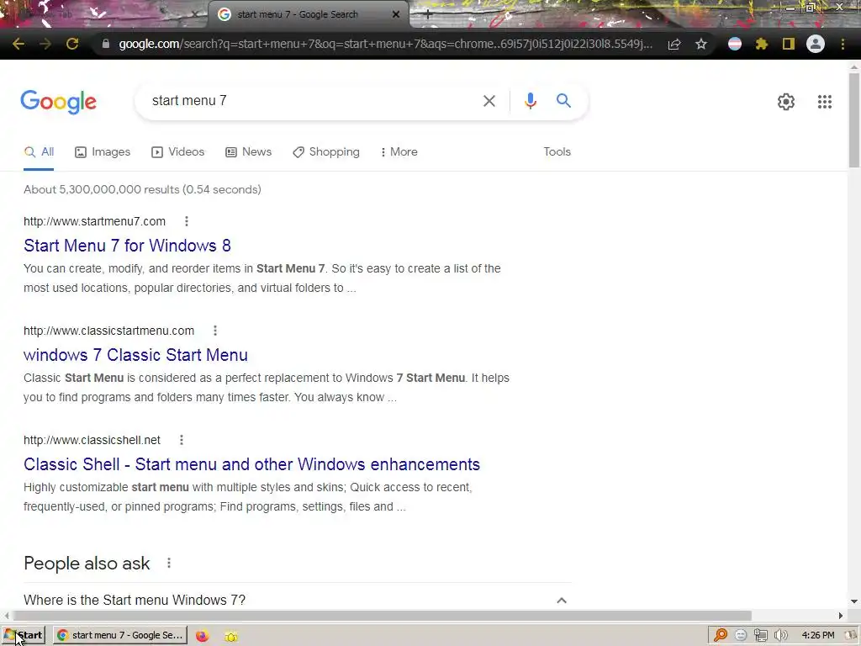Go back using the browser back arrow
This screenshot has width=861, height=646.
[x=18, y=44]
